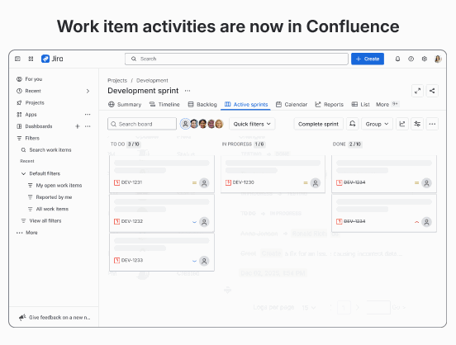The height and width of the screenshot is (345, 456).
Task: Click assignee avatar on DEV-1232 card
Action: pyautogui.click(x=204, y=222)
